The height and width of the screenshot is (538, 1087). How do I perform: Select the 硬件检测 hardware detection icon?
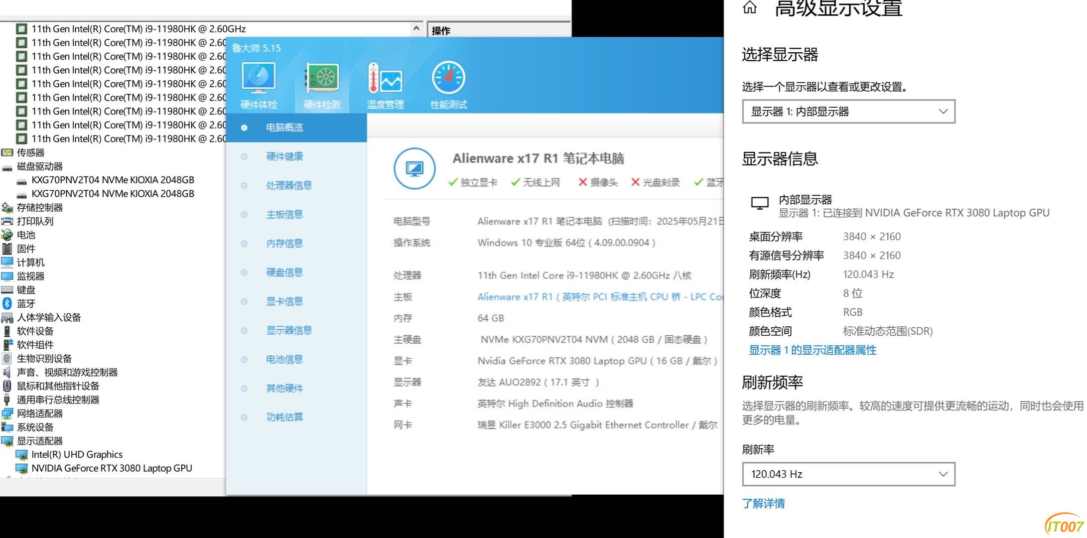click(x=322, y=78)
